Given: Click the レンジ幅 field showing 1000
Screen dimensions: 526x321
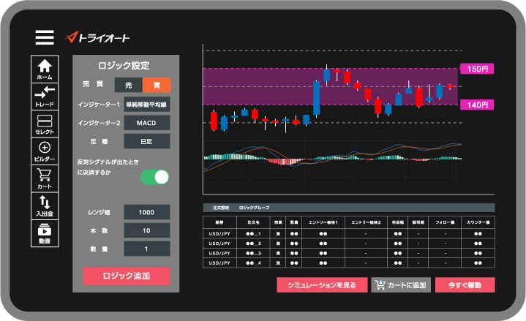Looking at the screenshot, I should click(x=146, y=212).
